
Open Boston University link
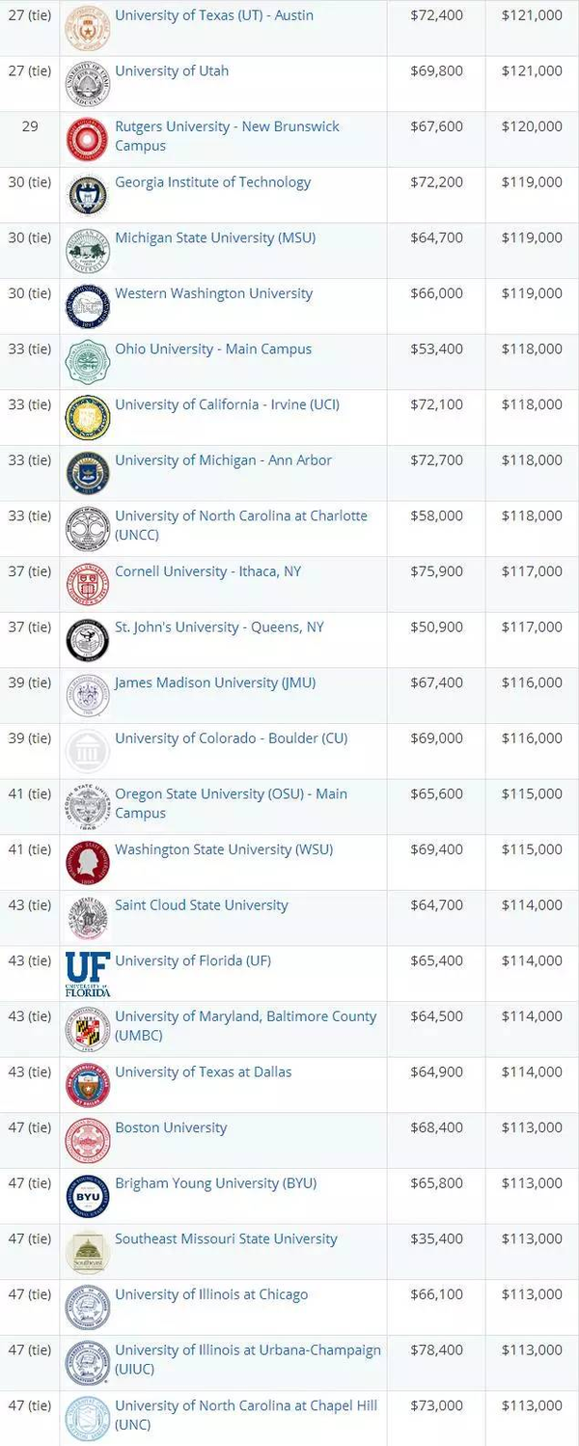[171, 1127]
